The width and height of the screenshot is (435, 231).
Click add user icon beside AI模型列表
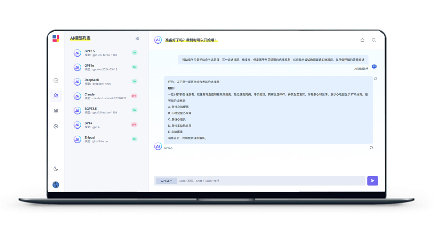click(137, 39)
